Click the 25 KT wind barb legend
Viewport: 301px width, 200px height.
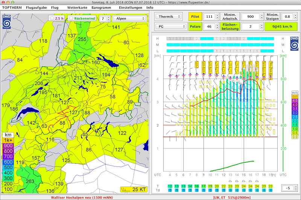pyautogui.click(x=134, y=189)
